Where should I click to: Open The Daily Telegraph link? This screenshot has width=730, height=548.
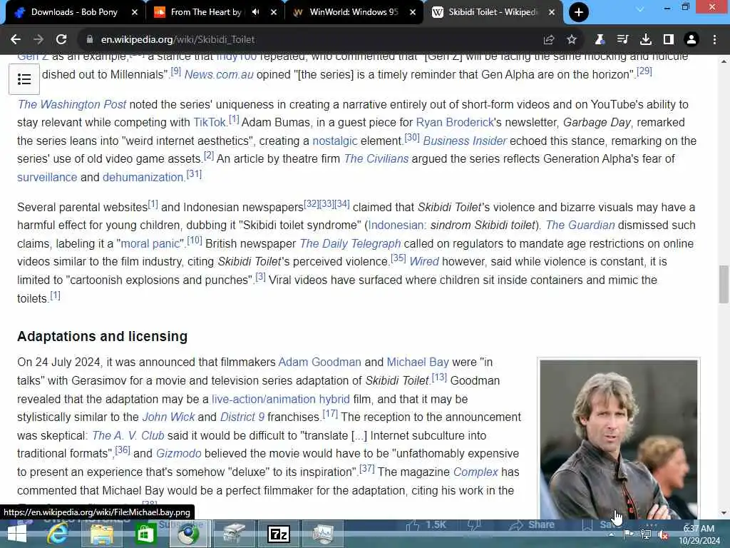pos(350,244)
